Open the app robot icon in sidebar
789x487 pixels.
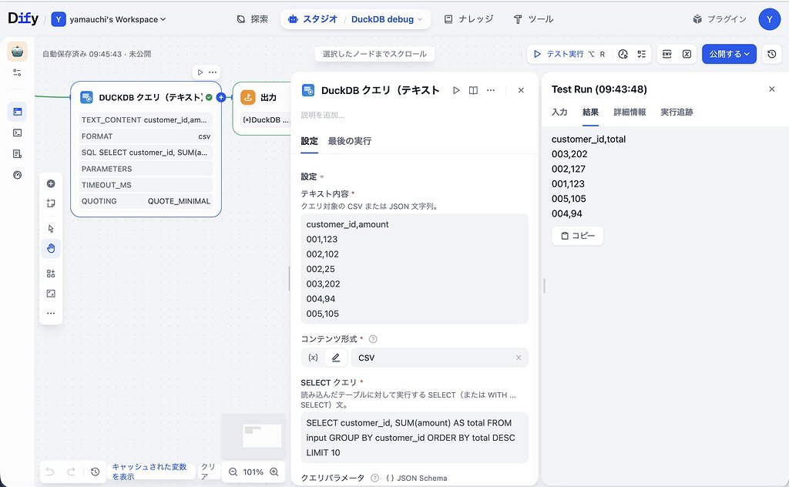click(x=17, y=52)
